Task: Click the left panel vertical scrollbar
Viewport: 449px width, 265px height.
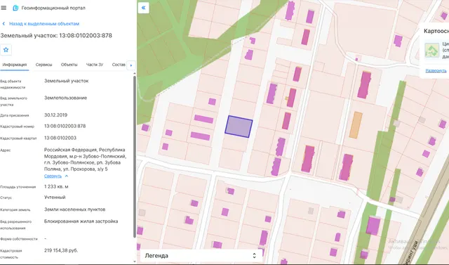Action: pos(135,157)
